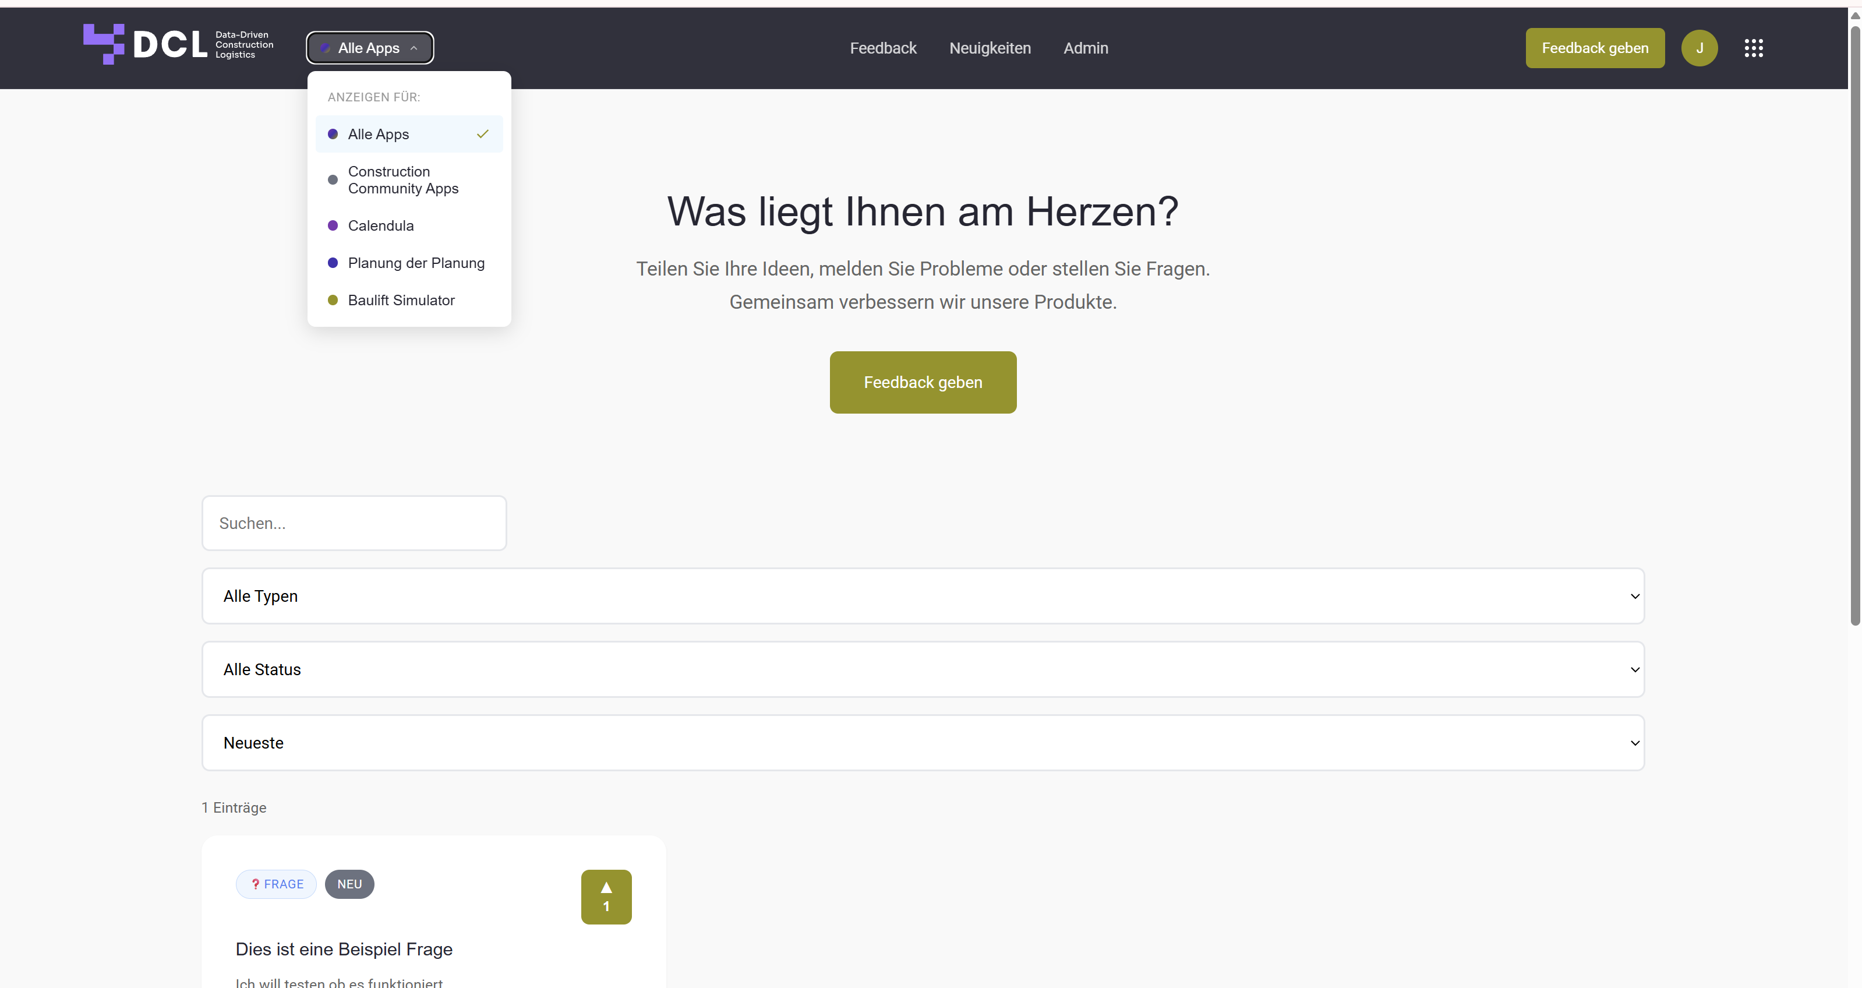Image resolution: width=1862 pixels, height=988 pixels.
Task: Collapse the Alle Apps dropdown in header
Action: [x=370, y=48]
